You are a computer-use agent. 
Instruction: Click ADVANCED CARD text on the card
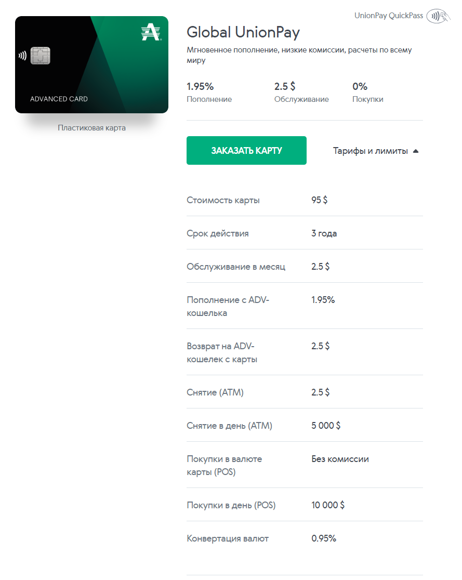(59, 99)
